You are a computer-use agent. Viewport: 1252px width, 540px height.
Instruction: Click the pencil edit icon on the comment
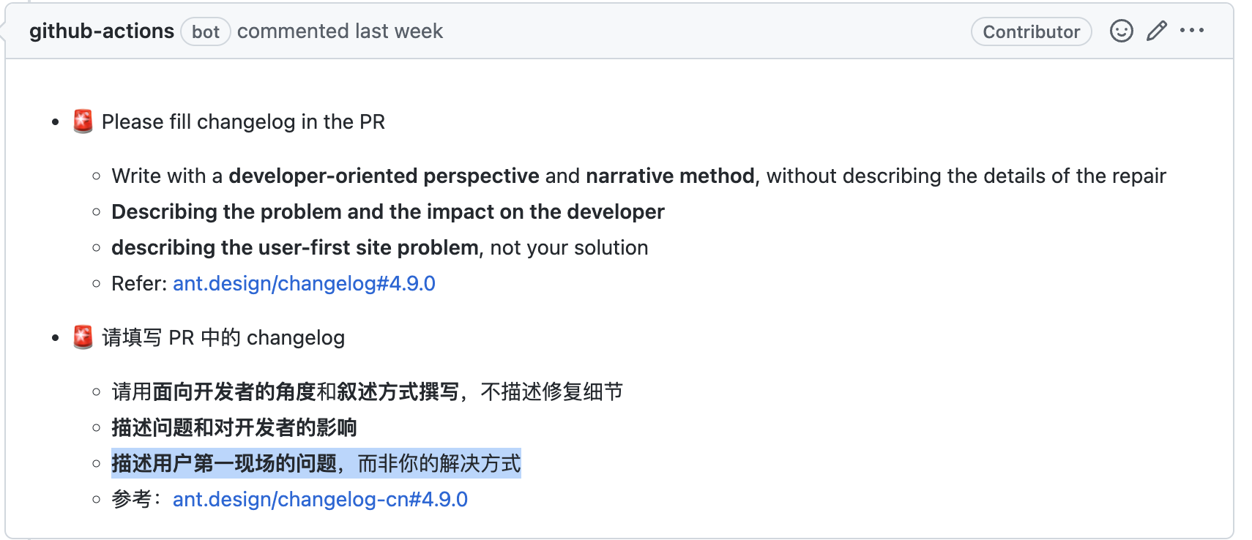tap(1157, 31)
